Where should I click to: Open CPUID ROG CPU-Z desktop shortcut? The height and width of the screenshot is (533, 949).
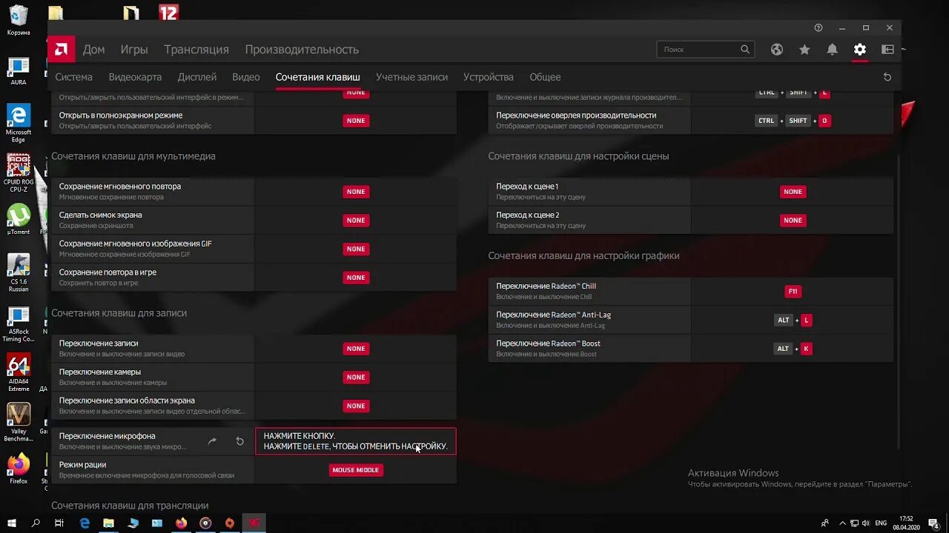click(19, 173)
